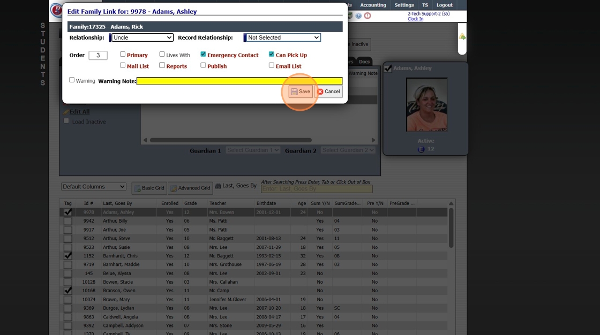Click the Edit All link
Viewport: 600px width, 335px height.
80,112
